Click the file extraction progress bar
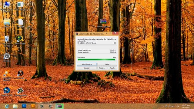 tap(97, 45)
